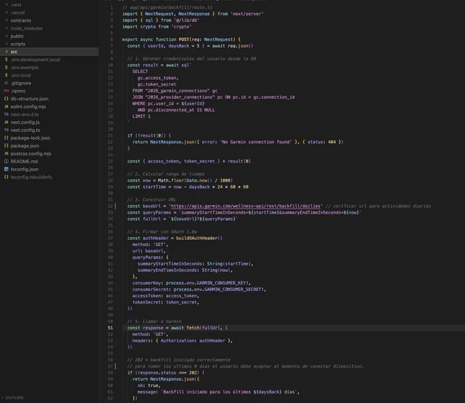Expand the contracts folder chevron
This screenshot has height=403, width=465.
click(x=6, y=20)
